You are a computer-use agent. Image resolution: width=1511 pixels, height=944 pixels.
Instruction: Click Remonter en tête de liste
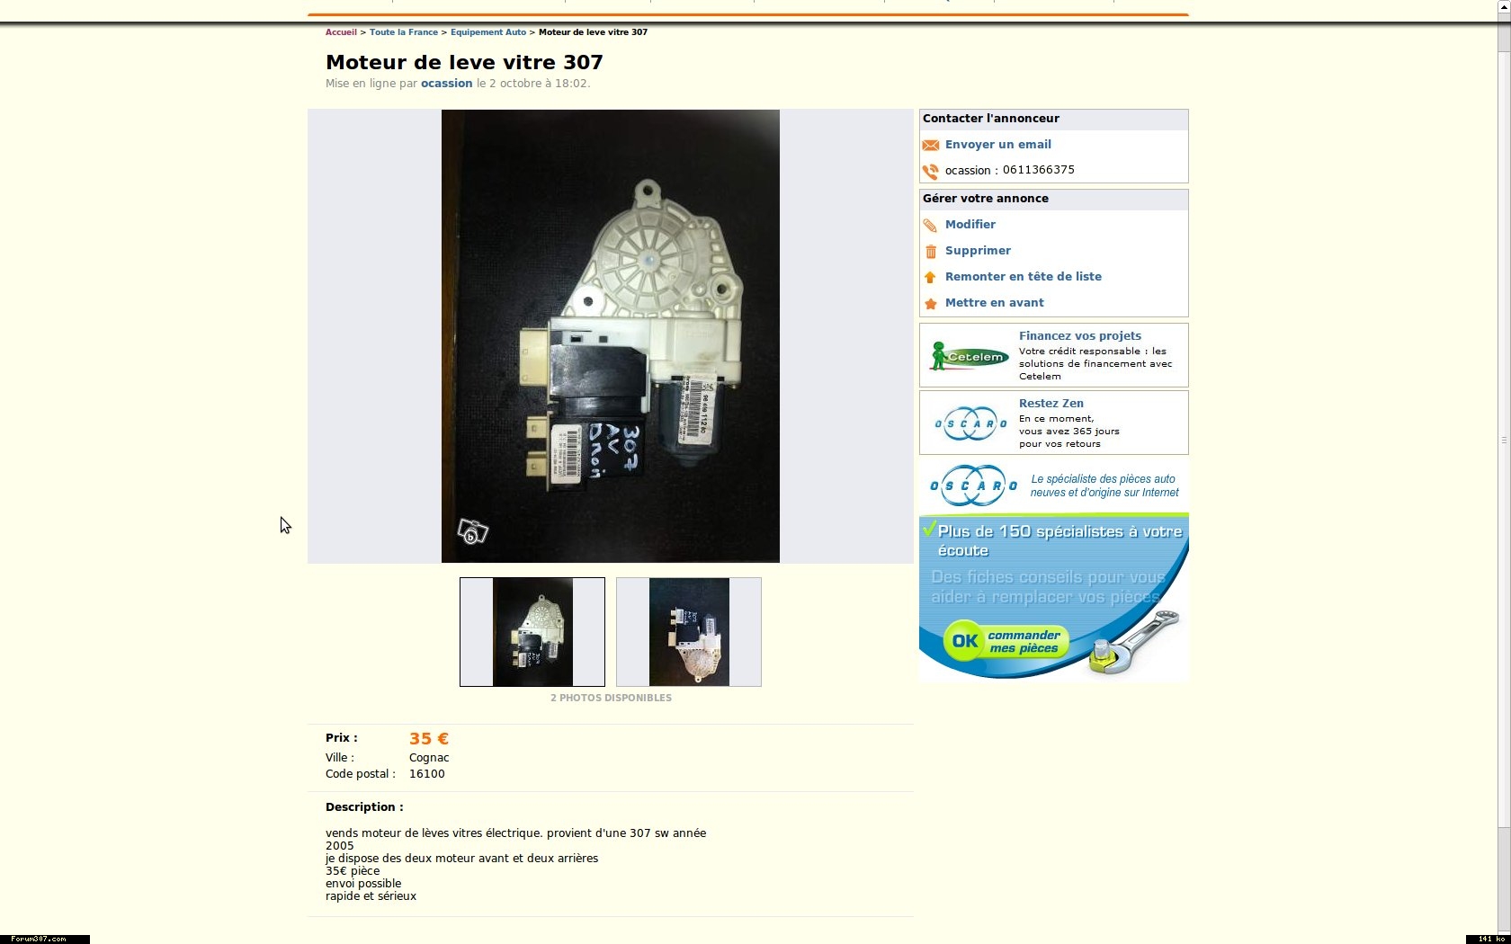tap(1024, 277)
